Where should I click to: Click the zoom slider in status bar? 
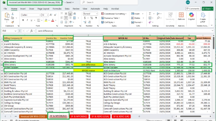click(195, 120)
